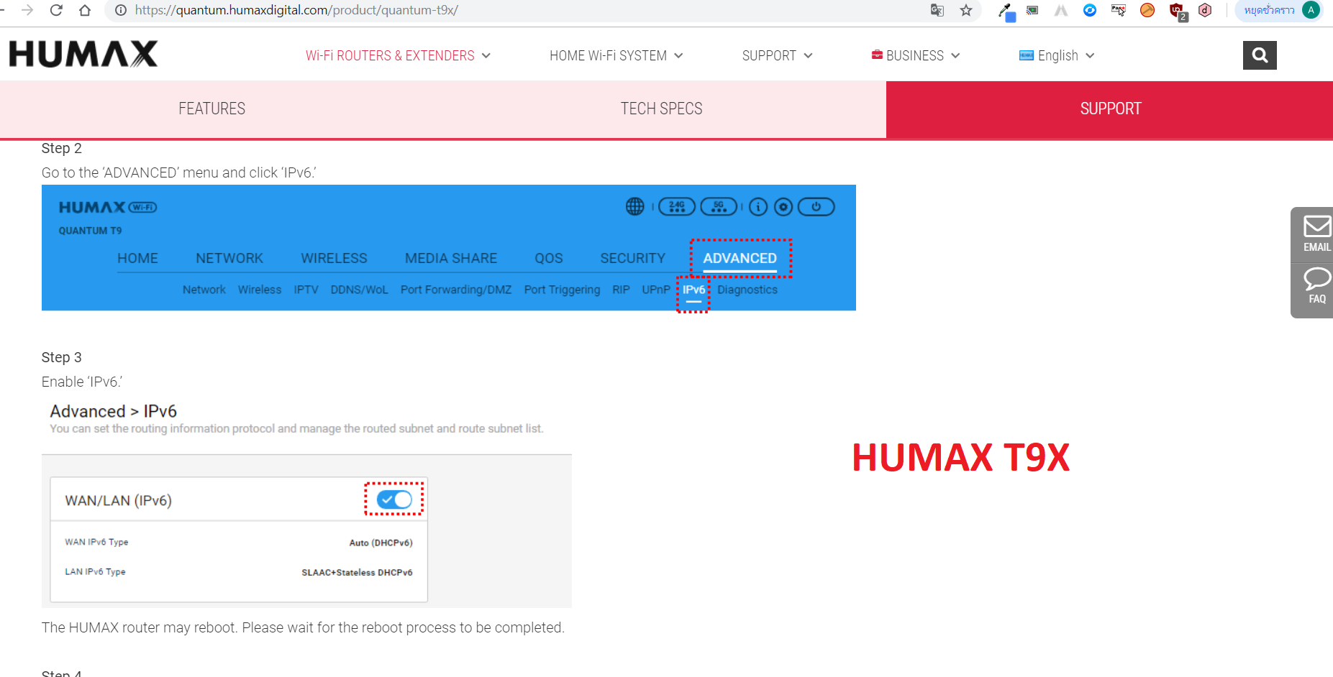Click the globe icon in router screenshot
This screenshot has width=1333, height=677.
click(634, 207)
